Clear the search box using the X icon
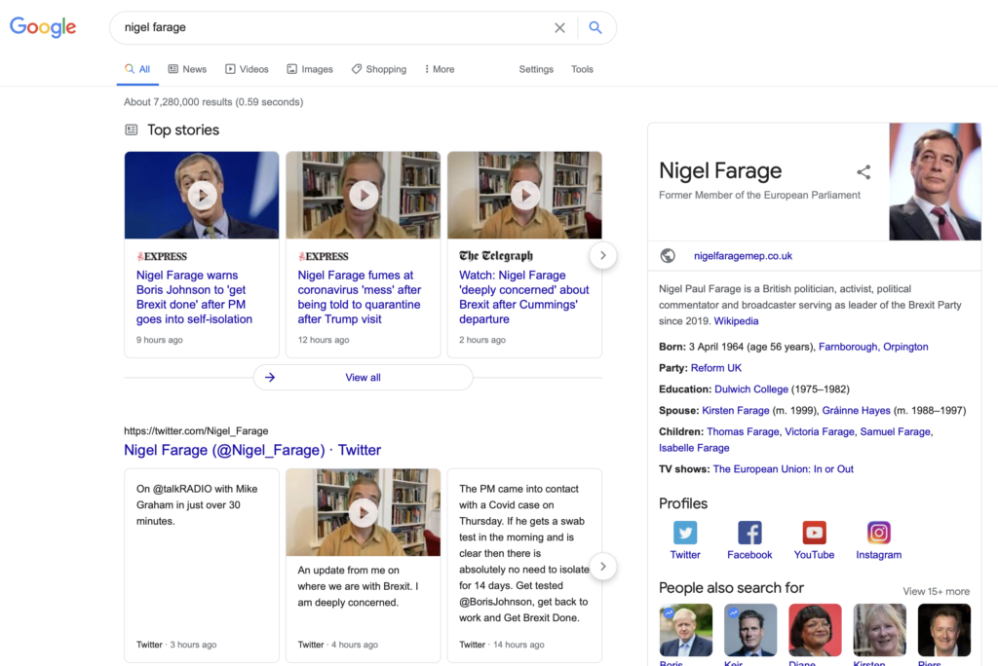This screenshot has width=998, height=666. point(560,27)
